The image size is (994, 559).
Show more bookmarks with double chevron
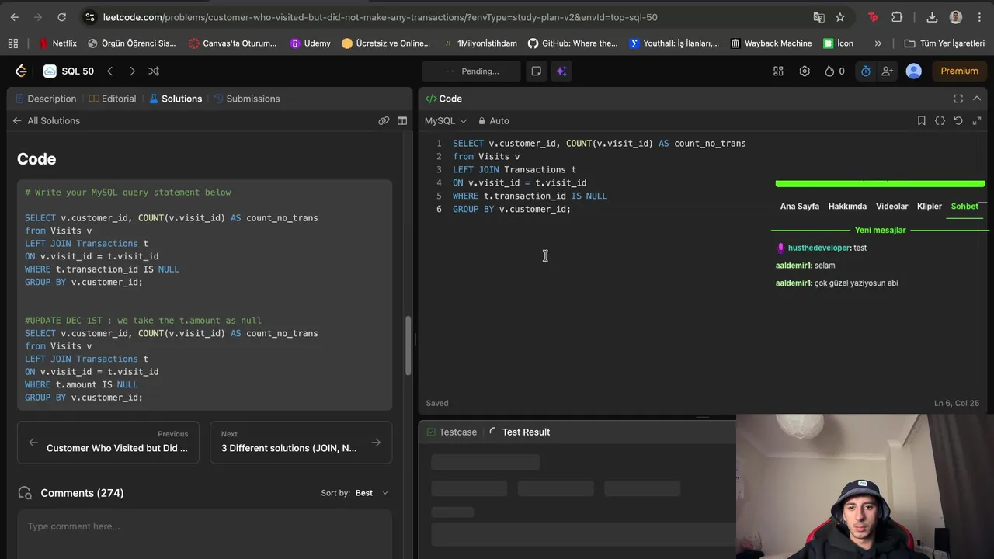878,43
